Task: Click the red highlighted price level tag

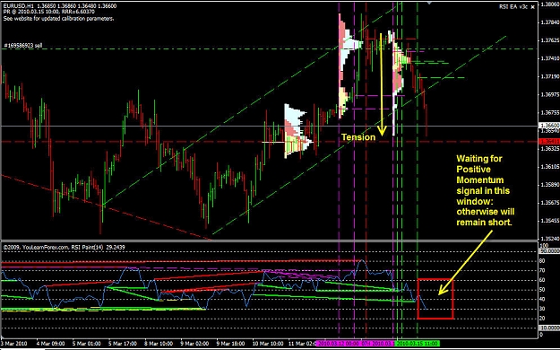Action: (549, 142)
